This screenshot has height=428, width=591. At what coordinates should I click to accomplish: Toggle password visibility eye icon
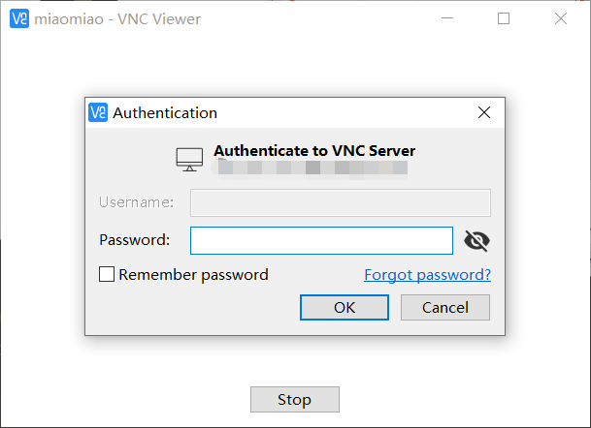click(x=476, y=241)
